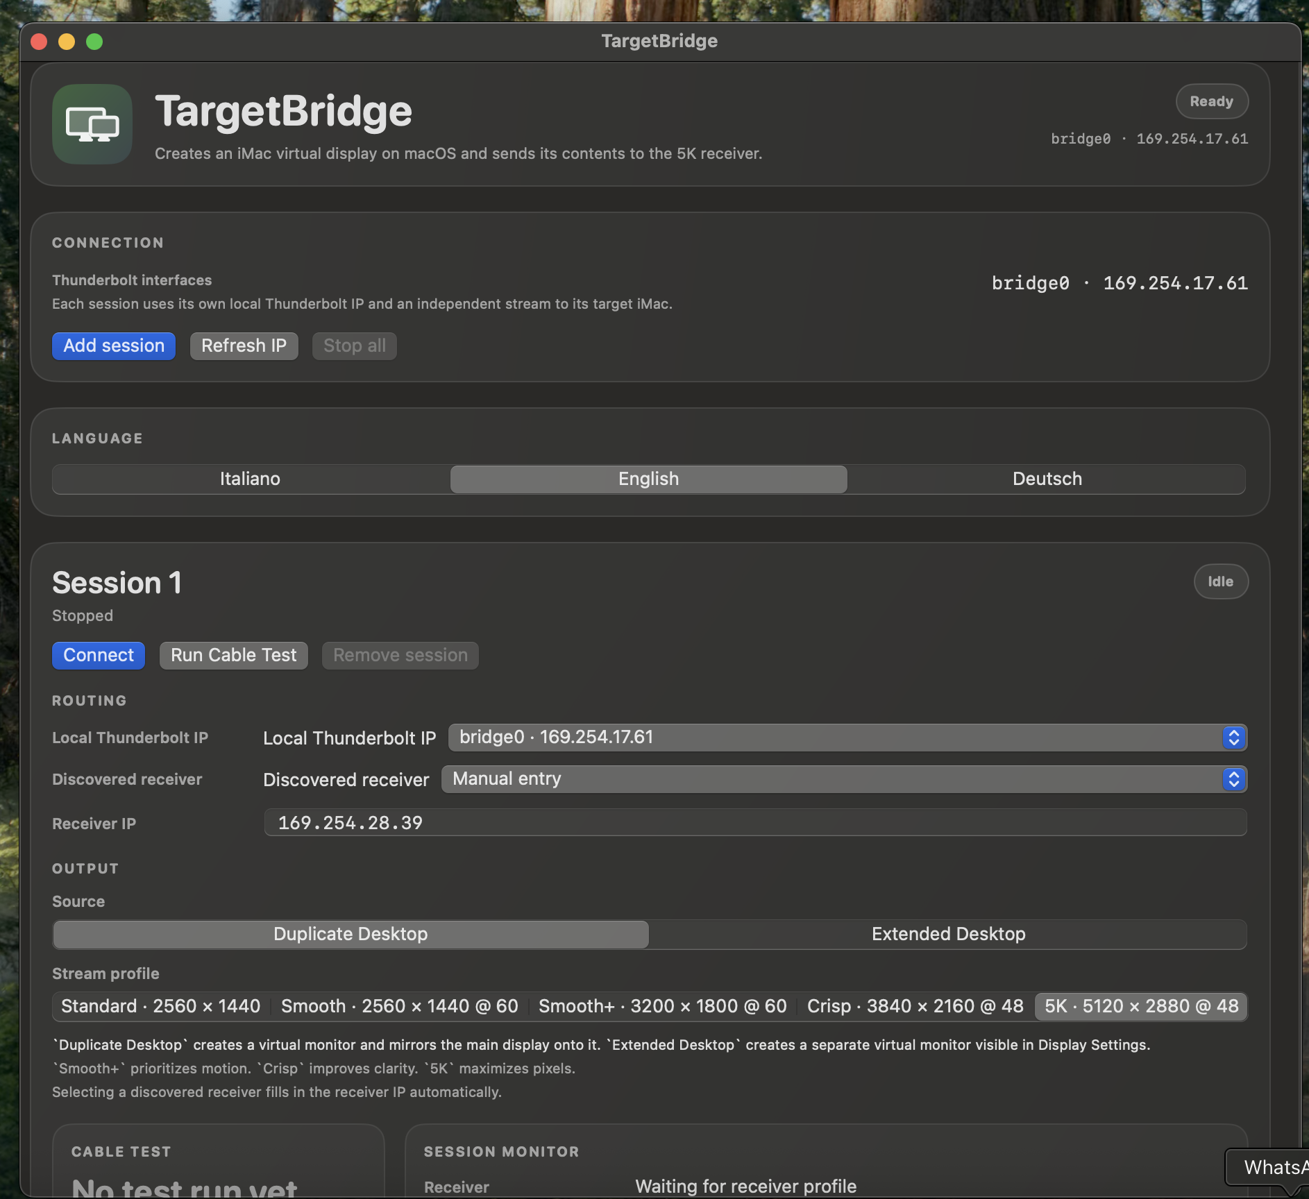This screenshot has height=1199, width=1309.
Task: Click the small bridge0 address under the Ready badge
Action: (1149, 139)
